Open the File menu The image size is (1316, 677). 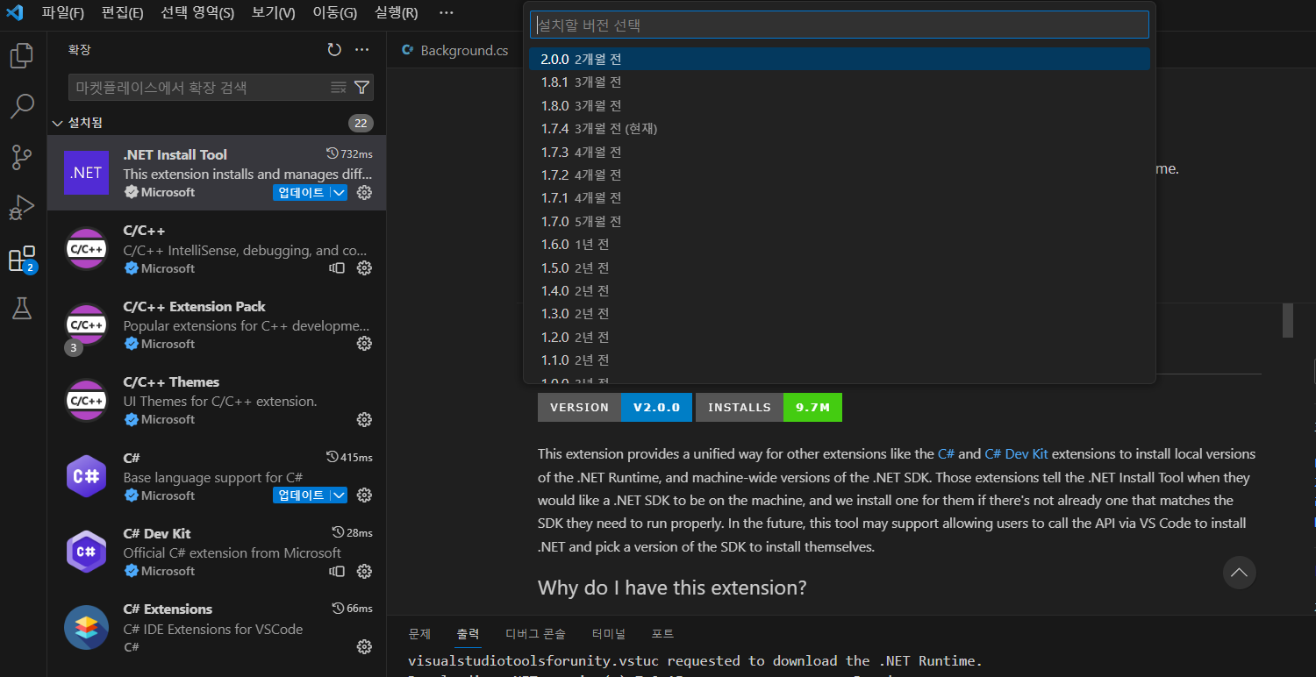tap(63, 13)
